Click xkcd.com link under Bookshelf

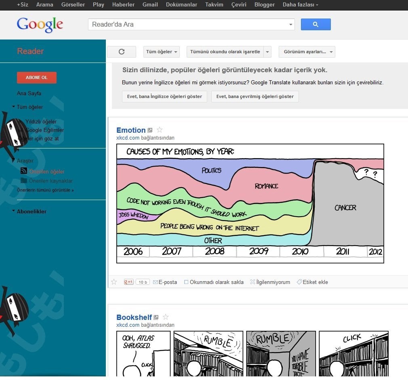128,325
